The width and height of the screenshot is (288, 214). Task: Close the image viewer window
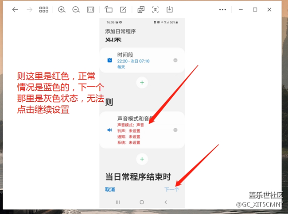(x=269, y=10)
